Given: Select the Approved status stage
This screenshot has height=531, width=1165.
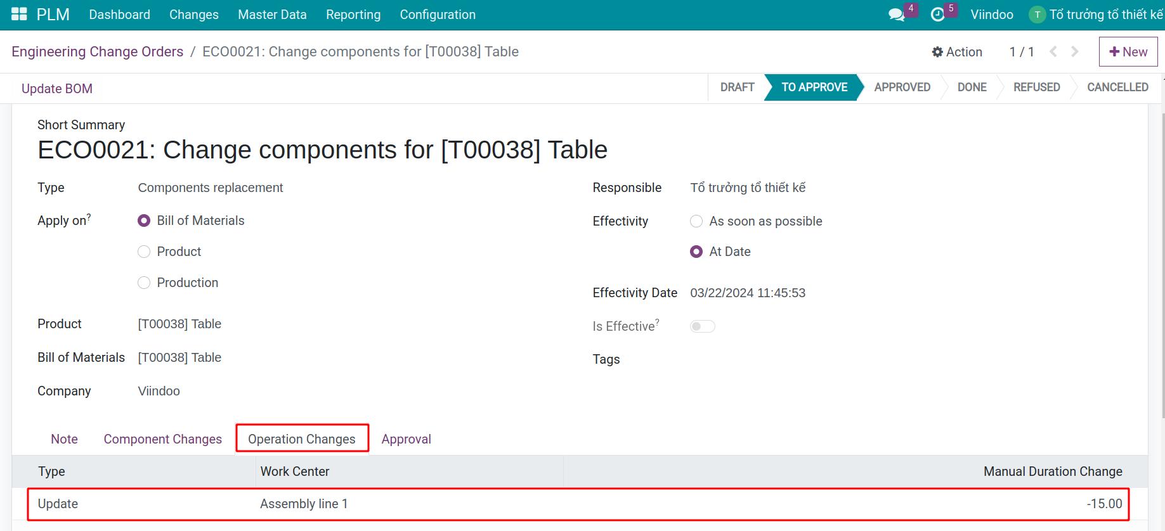Looking at the screenshot, I should (x=902, y=87).
